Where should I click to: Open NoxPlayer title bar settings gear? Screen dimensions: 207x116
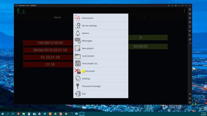[176, 5]
